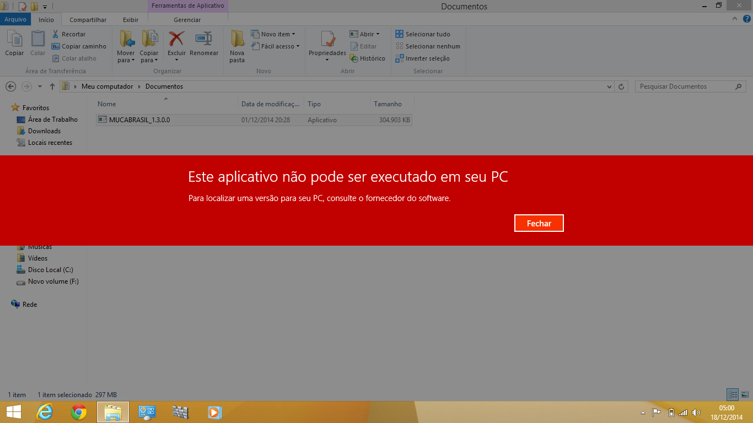Viewport: 753px width, 423px height.
Task: Click the Excluir delete icon
Action: pos(176,41)
